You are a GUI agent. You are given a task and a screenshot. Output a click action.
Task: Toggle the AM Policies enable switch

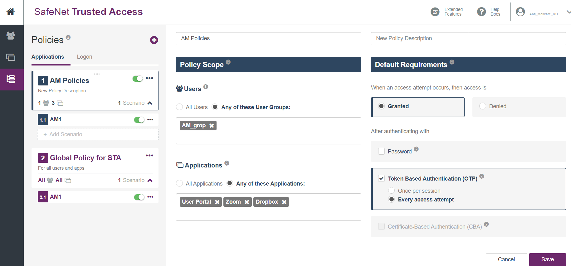click(138, 79)
